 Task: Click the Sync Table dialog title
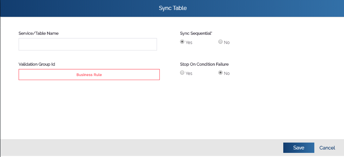[x=173, y=8]
